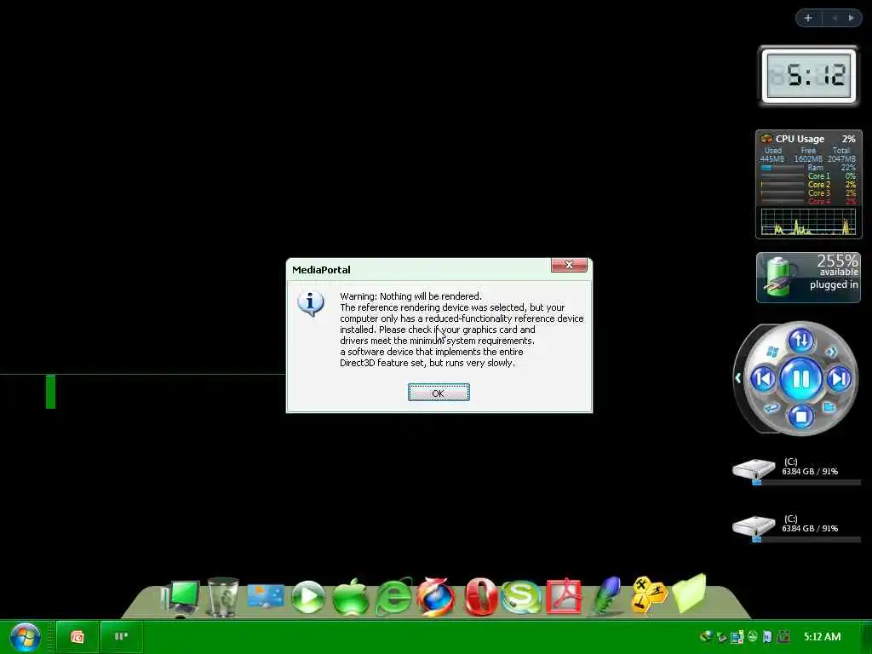This screenshot has height=654, width=872.
Task: Click OK in the MediaPortal warning dialog
Action: click(439, 393)
